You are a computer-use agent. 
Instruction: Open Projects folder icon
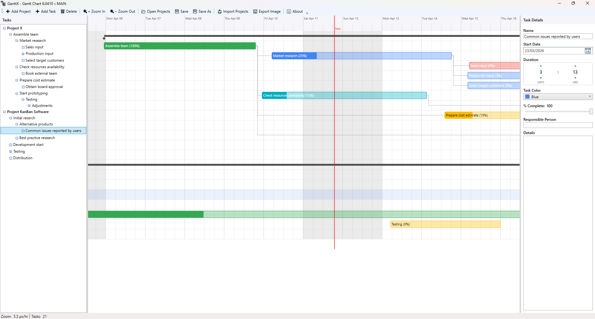pyautogui.click(x=144, y=11)
